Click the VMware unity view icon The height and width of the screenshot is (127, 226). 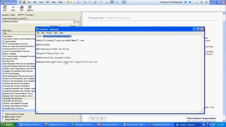coord(124,2)
